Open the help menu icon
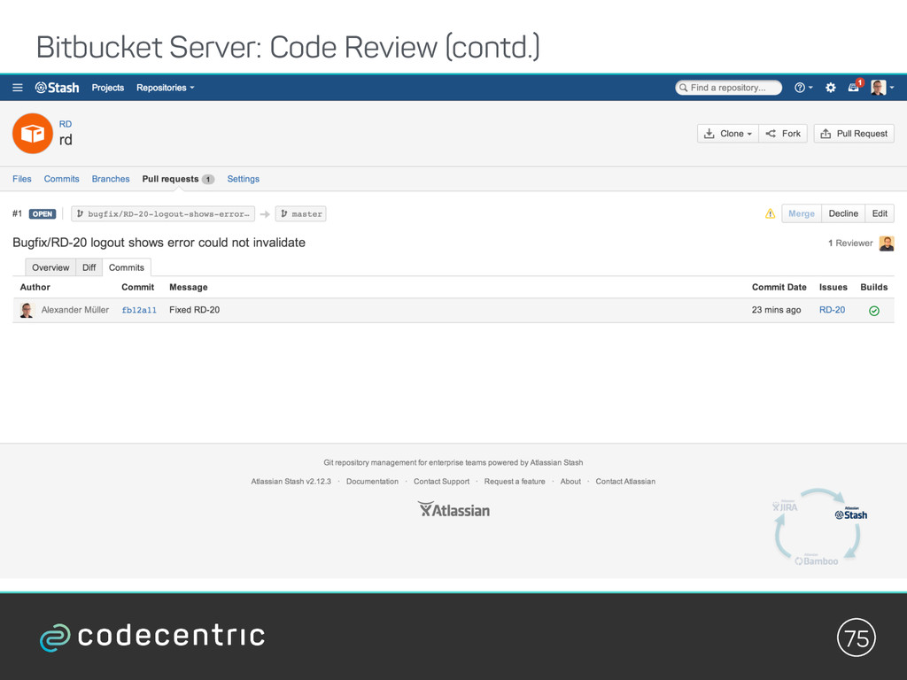 802,88
